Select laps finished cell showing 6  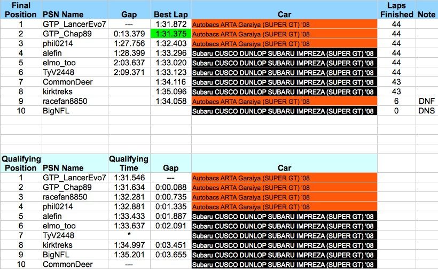(x=396, y=101)
